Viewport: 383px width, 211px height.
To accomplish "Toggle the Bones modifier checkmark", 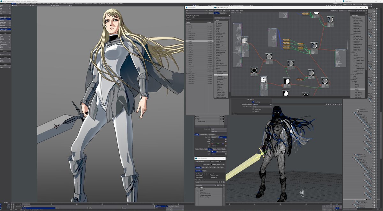I will pyautogui.click(x=197, y=191).
